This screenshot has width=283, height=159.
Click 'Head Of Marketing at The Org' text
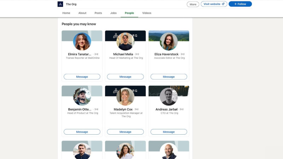tap(126, 58)
